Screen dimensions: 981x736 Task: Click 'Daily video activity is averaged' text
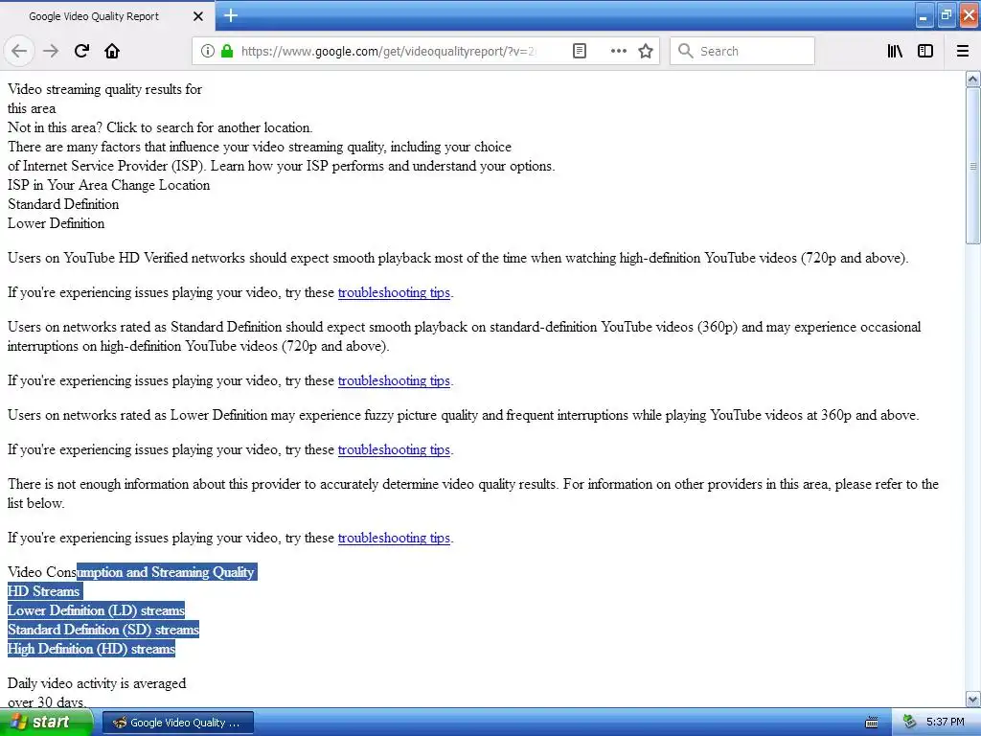(x=97, y=683)
